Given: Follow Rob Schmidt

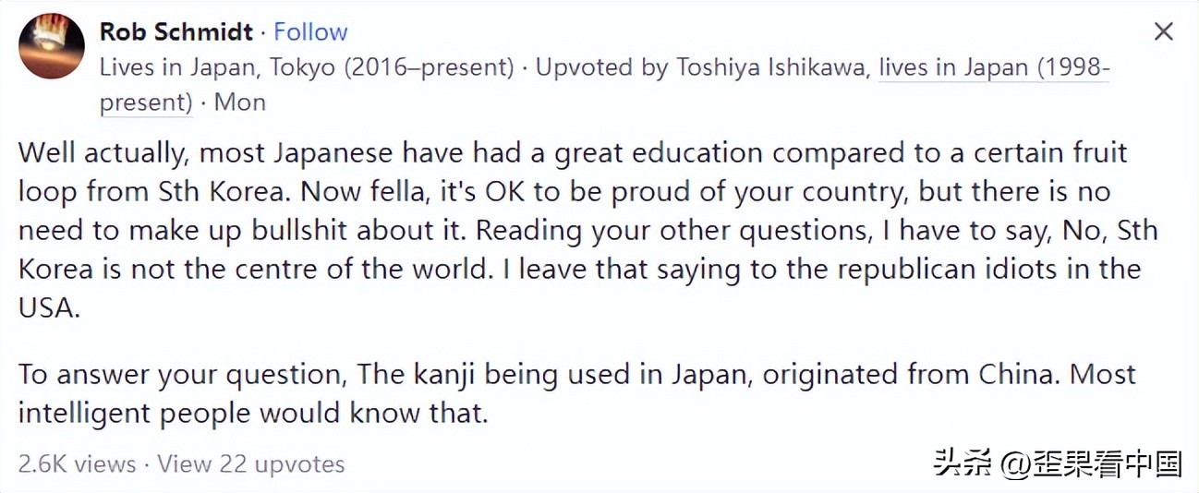Looking at the screenshot, I should [x=310, y=31].
